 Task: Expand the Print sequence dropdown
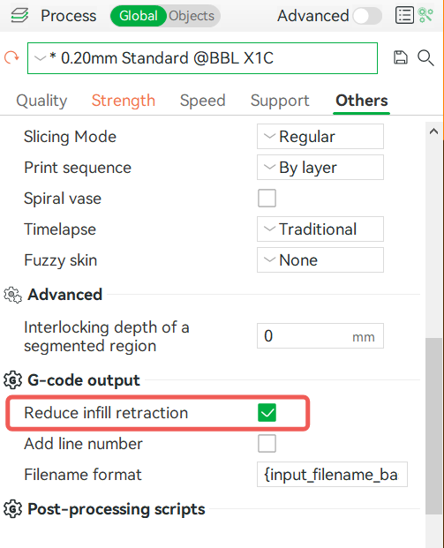[320, 168]
